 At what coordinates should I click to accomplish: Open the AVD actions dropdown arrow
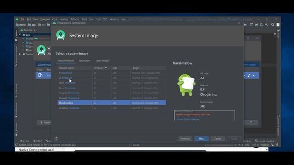tap(254, 75)
